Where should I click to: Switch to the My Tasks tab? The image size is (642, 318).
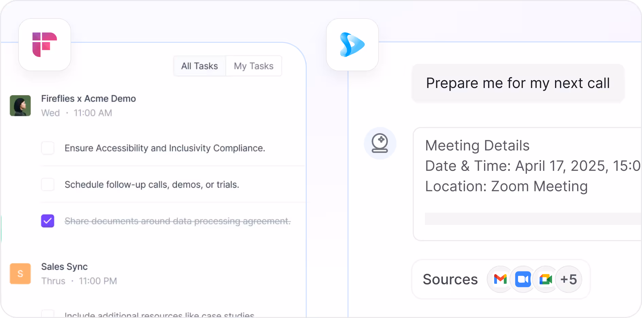pyautogui.click(x=253, y=66)
